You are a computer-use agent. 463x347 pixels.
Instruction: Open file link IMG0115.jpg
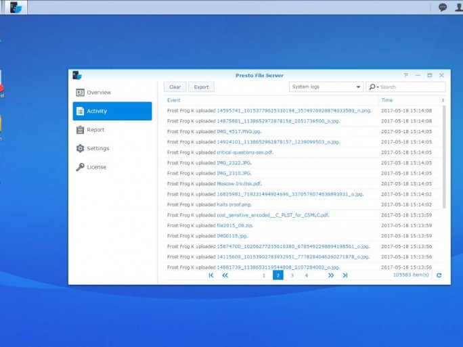coord(231,236)
